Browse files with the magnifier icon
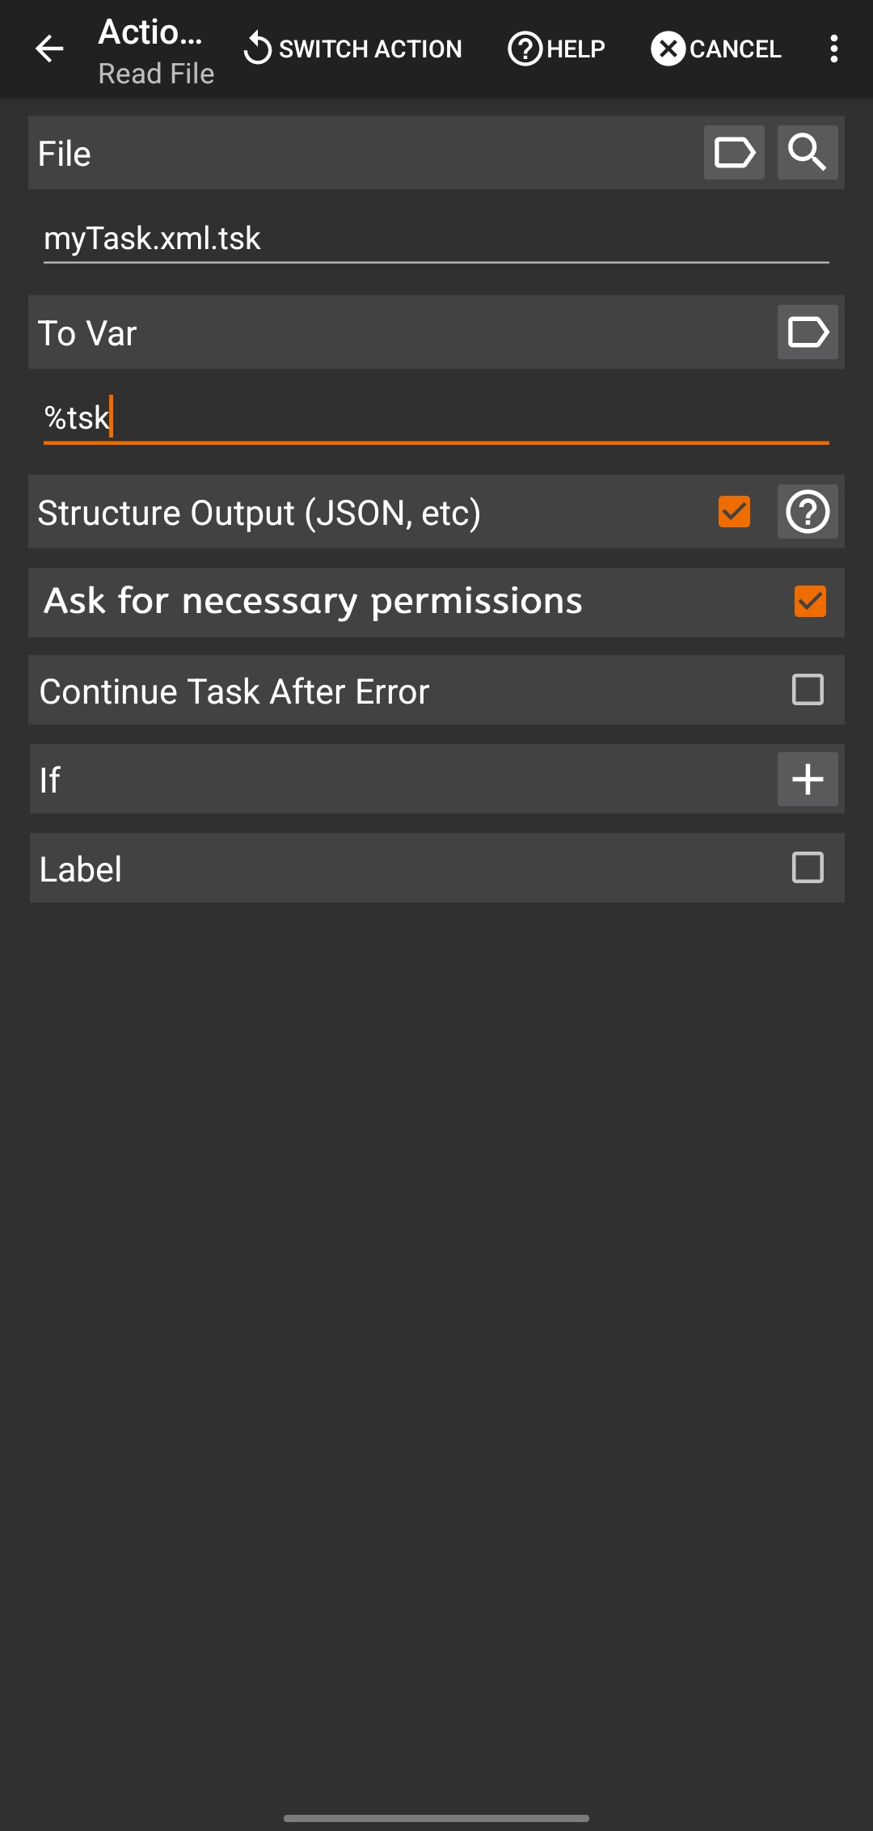873x1831 pixels. [808, 153]
